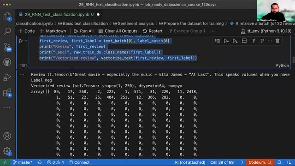
Task: Select kernel tf_env (Python 3.10.10)
Action: coord(266,31)
